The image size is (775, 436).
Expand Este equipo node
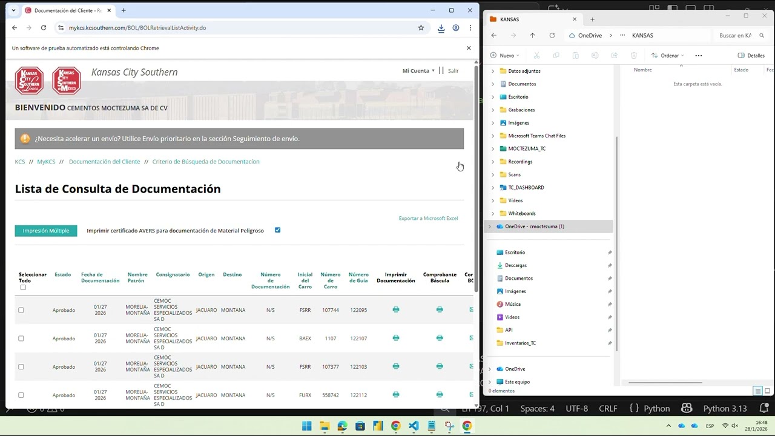pyautogui.click(x=490, y=382)
